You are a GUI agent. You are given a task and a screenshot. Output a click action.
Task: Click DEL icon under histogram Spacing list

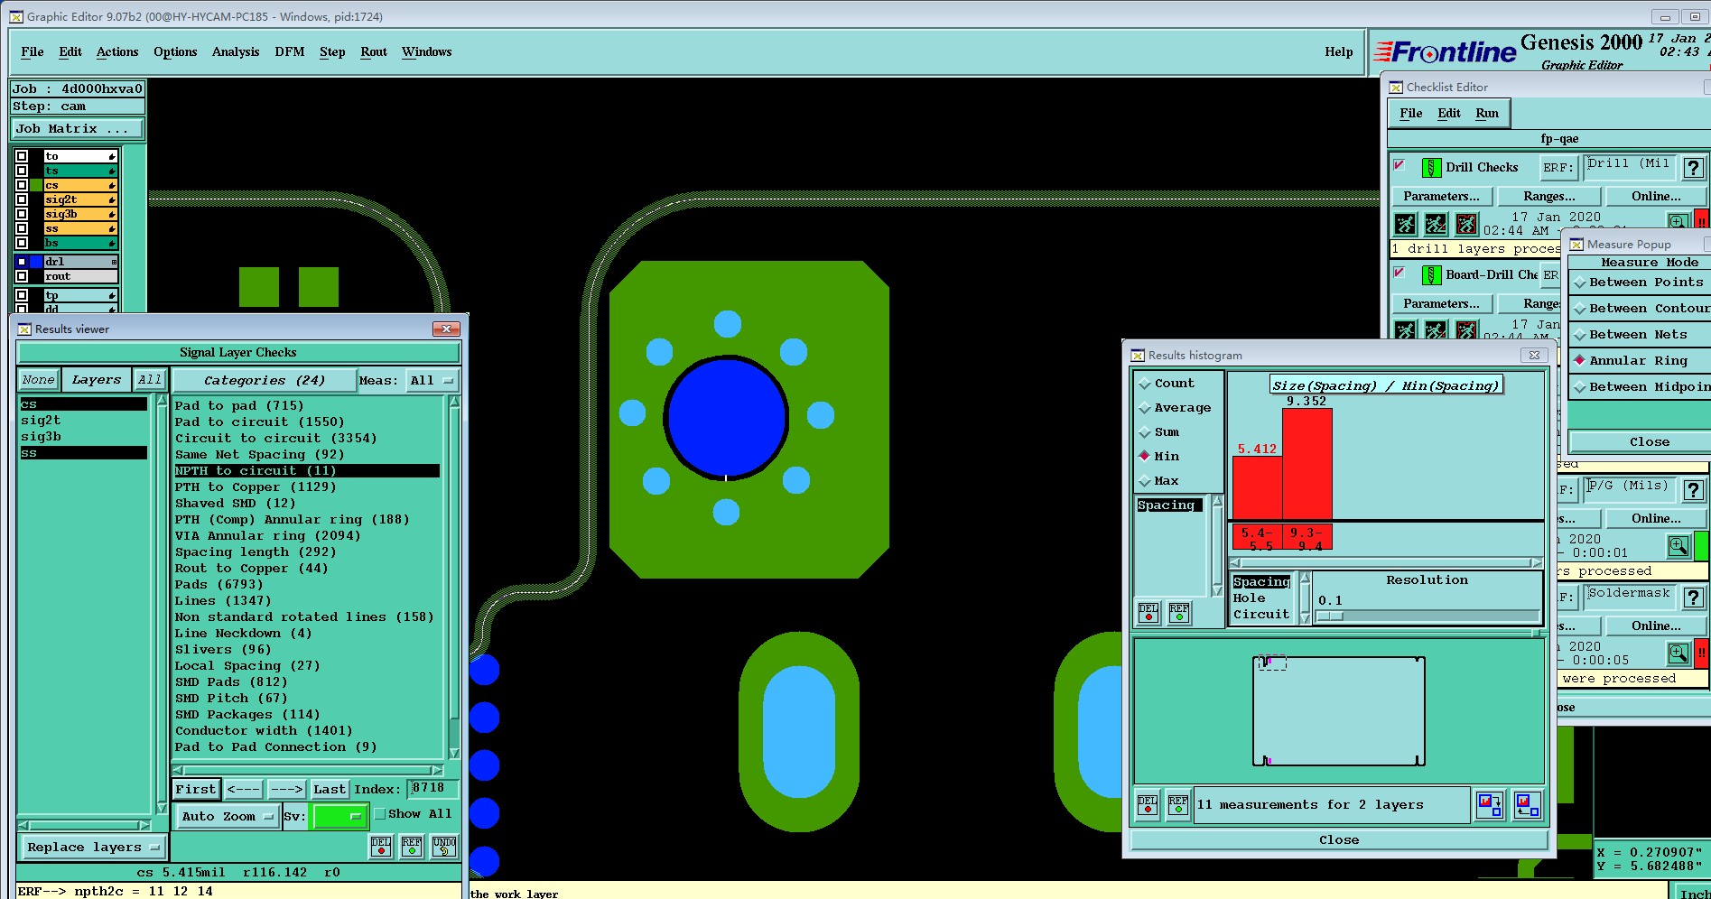[1148, 613]
